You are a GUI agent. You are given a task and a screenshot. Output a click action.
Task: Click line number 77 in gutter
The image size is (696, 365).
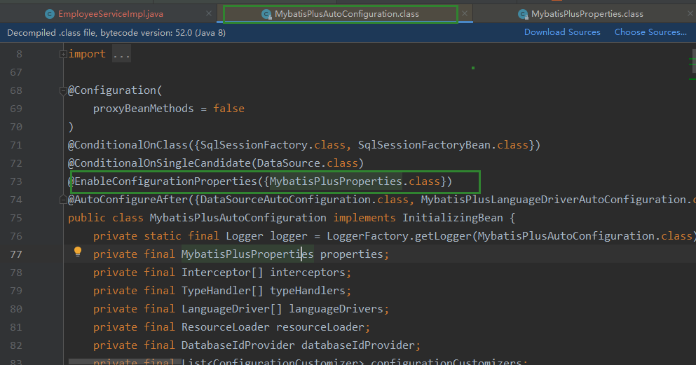pyautogui.click(x=16, y=254)
